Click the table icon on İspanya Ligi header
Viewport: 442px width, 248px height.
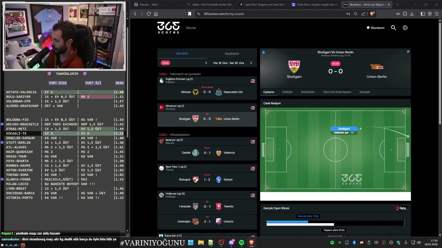point(253,141)
